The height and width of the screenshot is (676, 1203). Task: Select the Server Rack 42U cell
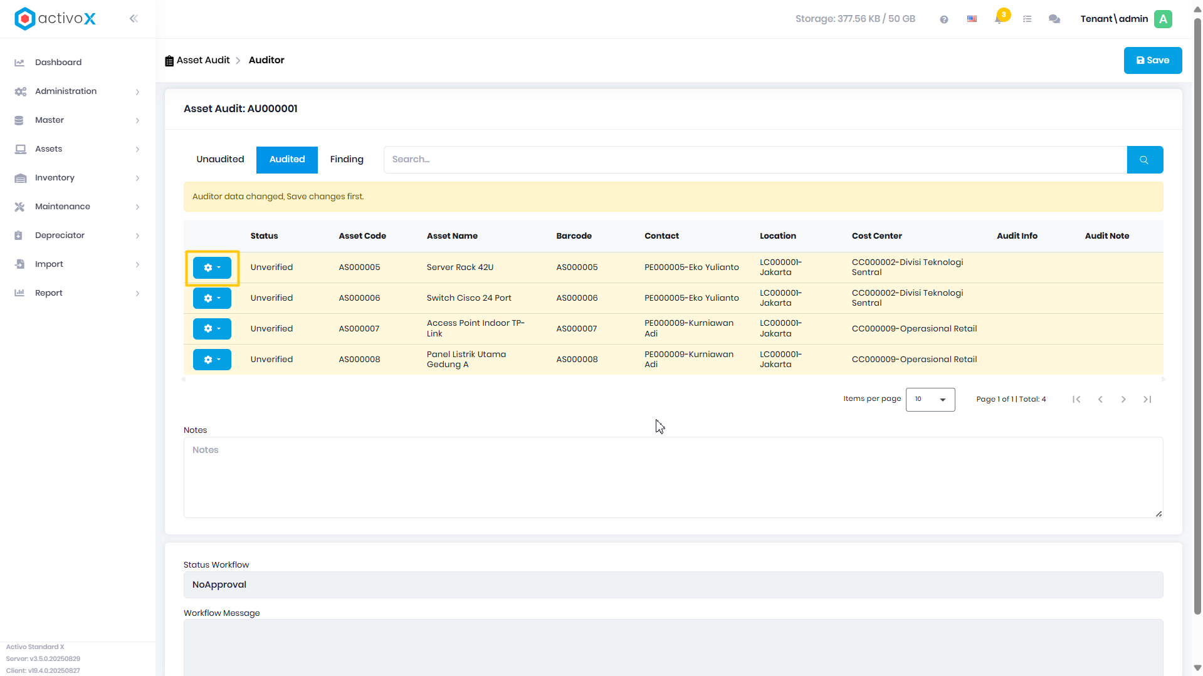(460, 268)
